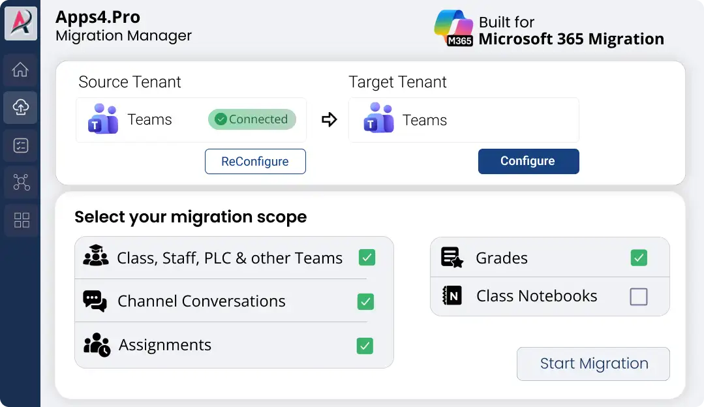Click the M365 Copilot logo
Image resolution: width=704 pixels, height=407 pixels.
[453, 28]
